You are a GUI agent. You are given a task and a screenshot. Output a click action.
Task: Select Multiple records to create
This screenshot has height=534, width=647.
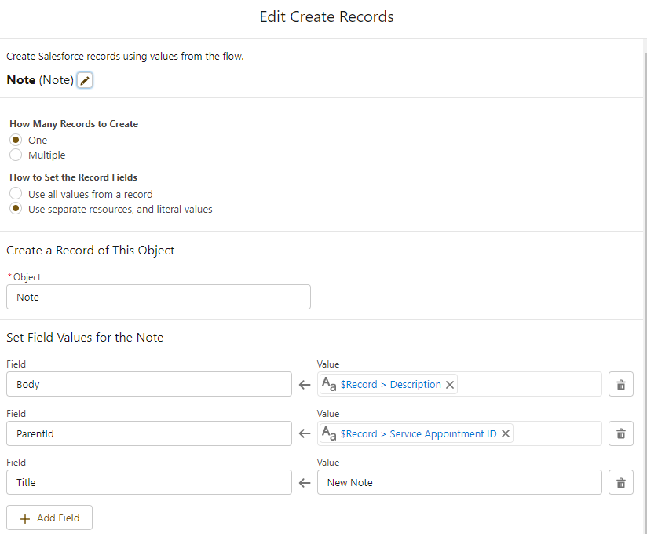16,155
